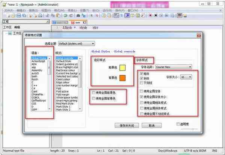Click the language list scroll-up arrow

pyautogui.click(x=50, y=58)
